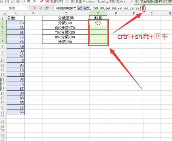This screenshot has height=141, width=172.
Task: Click cell A11 containing 86
Action: pos(15,65)
